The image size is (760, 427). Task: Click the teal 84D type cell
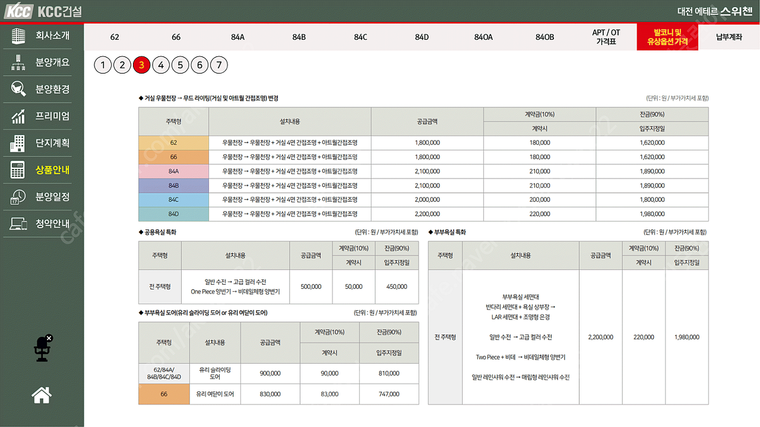[x=173, y=214]
